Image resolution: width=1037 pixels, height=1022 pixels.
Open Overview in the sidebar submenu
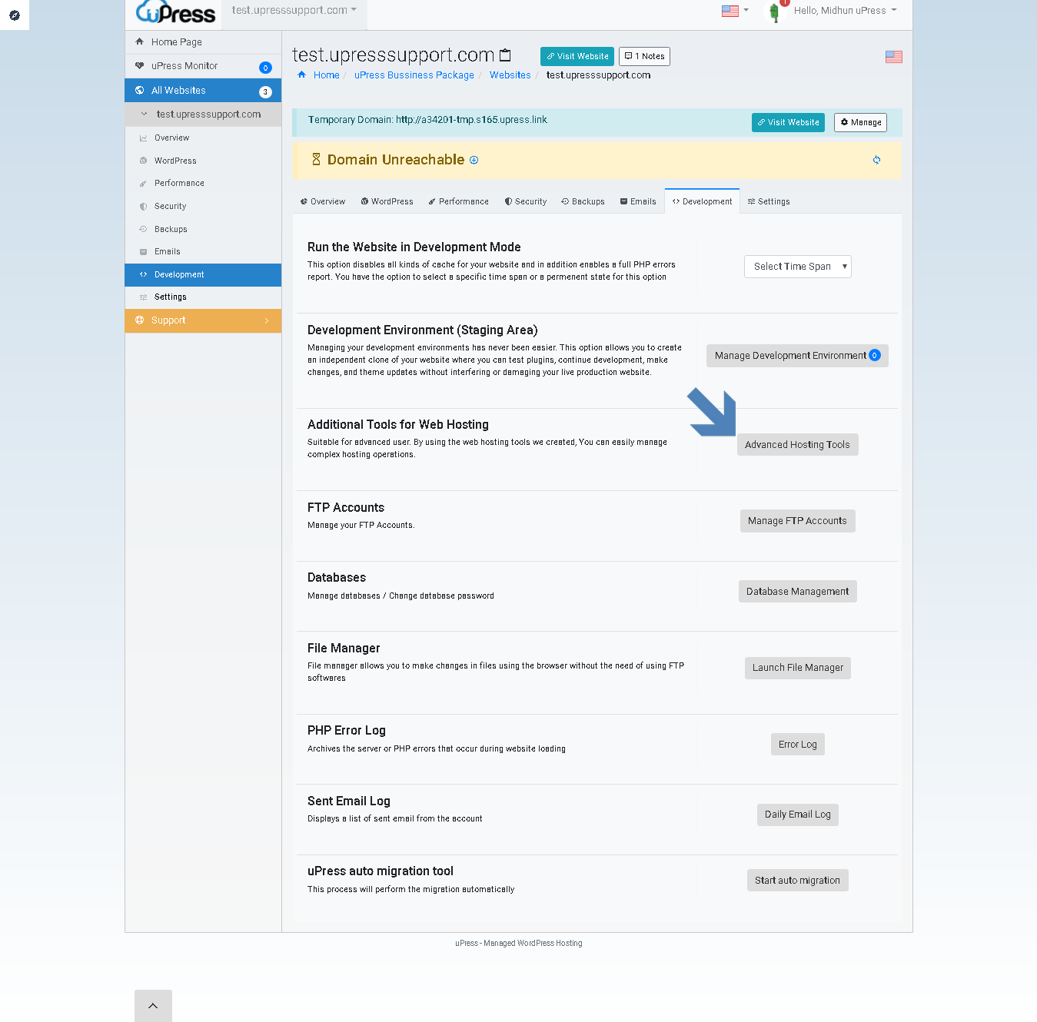click(203, 138)
